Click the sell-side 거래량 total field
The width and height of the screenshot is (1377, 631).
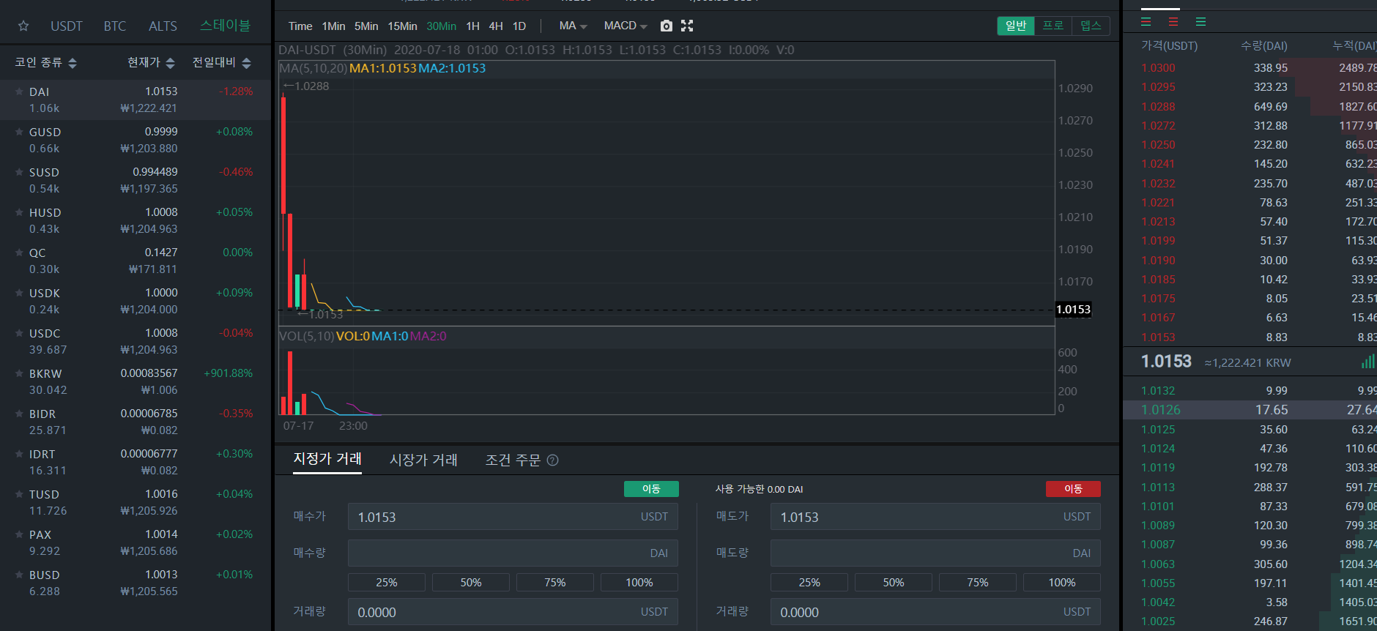[x=935, y=612]
